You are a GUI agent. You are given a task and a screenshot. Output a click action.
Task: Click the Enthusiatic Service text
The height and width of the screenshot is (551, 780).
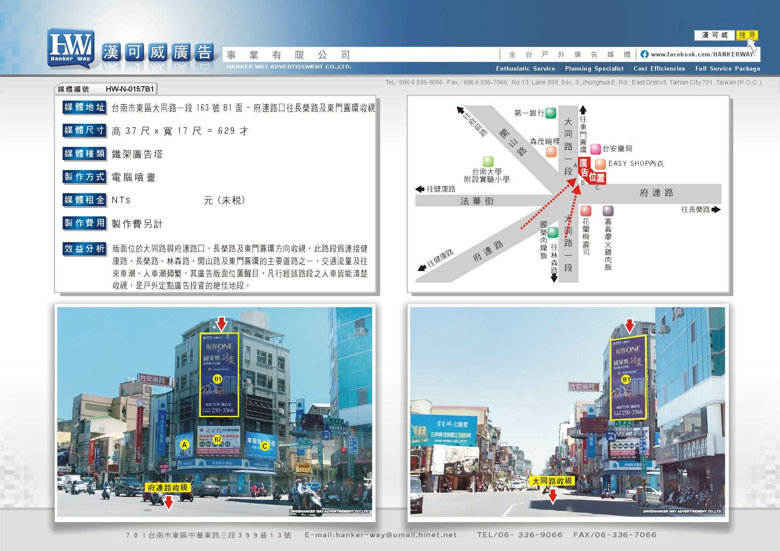(x=525, y=68)
